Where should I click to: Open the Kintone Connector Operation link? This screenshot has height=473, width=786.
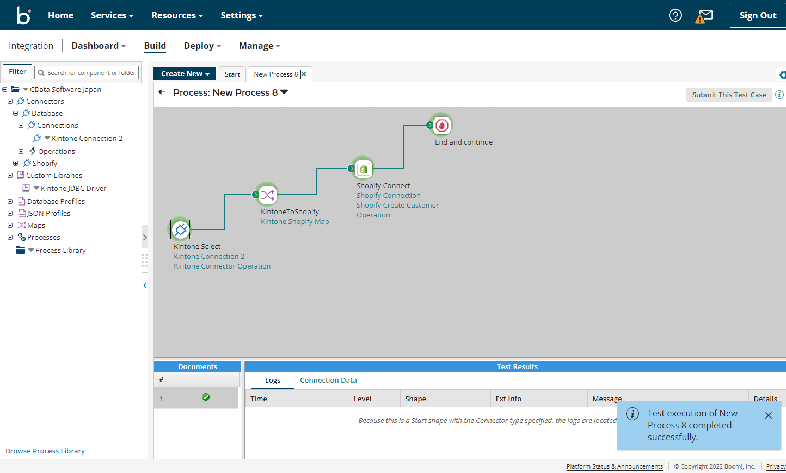coord(222,266)
